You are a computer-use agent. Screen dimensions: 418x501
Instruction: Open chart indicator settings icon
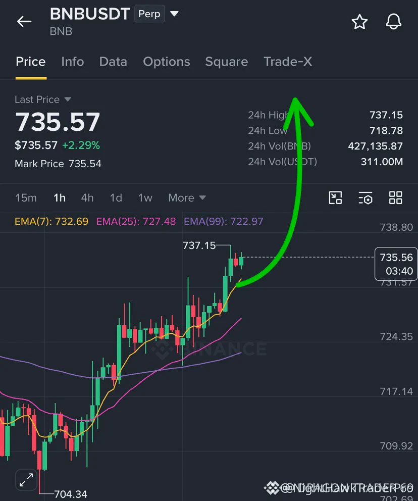pyautogui.click(x=365, y=198)
